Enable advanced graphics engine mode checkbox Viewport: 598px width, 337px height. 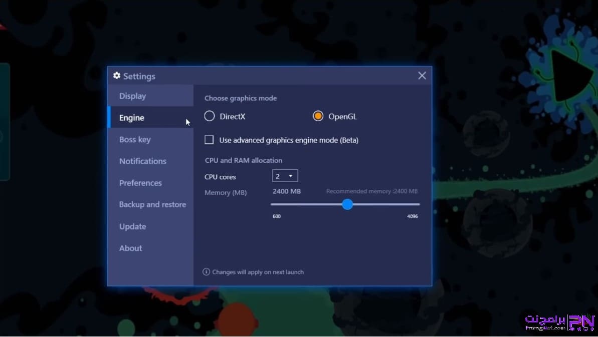pyautogui.click(x=209, y=140)
